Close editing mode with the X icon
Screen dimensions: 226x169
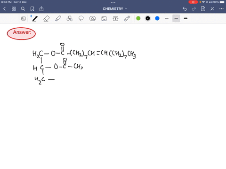212,9
